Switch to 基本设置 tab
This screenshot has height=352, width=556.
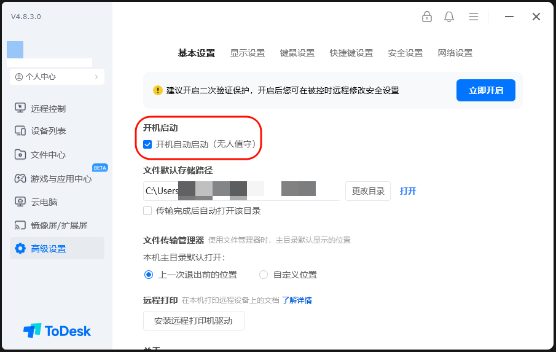[197, 53]
